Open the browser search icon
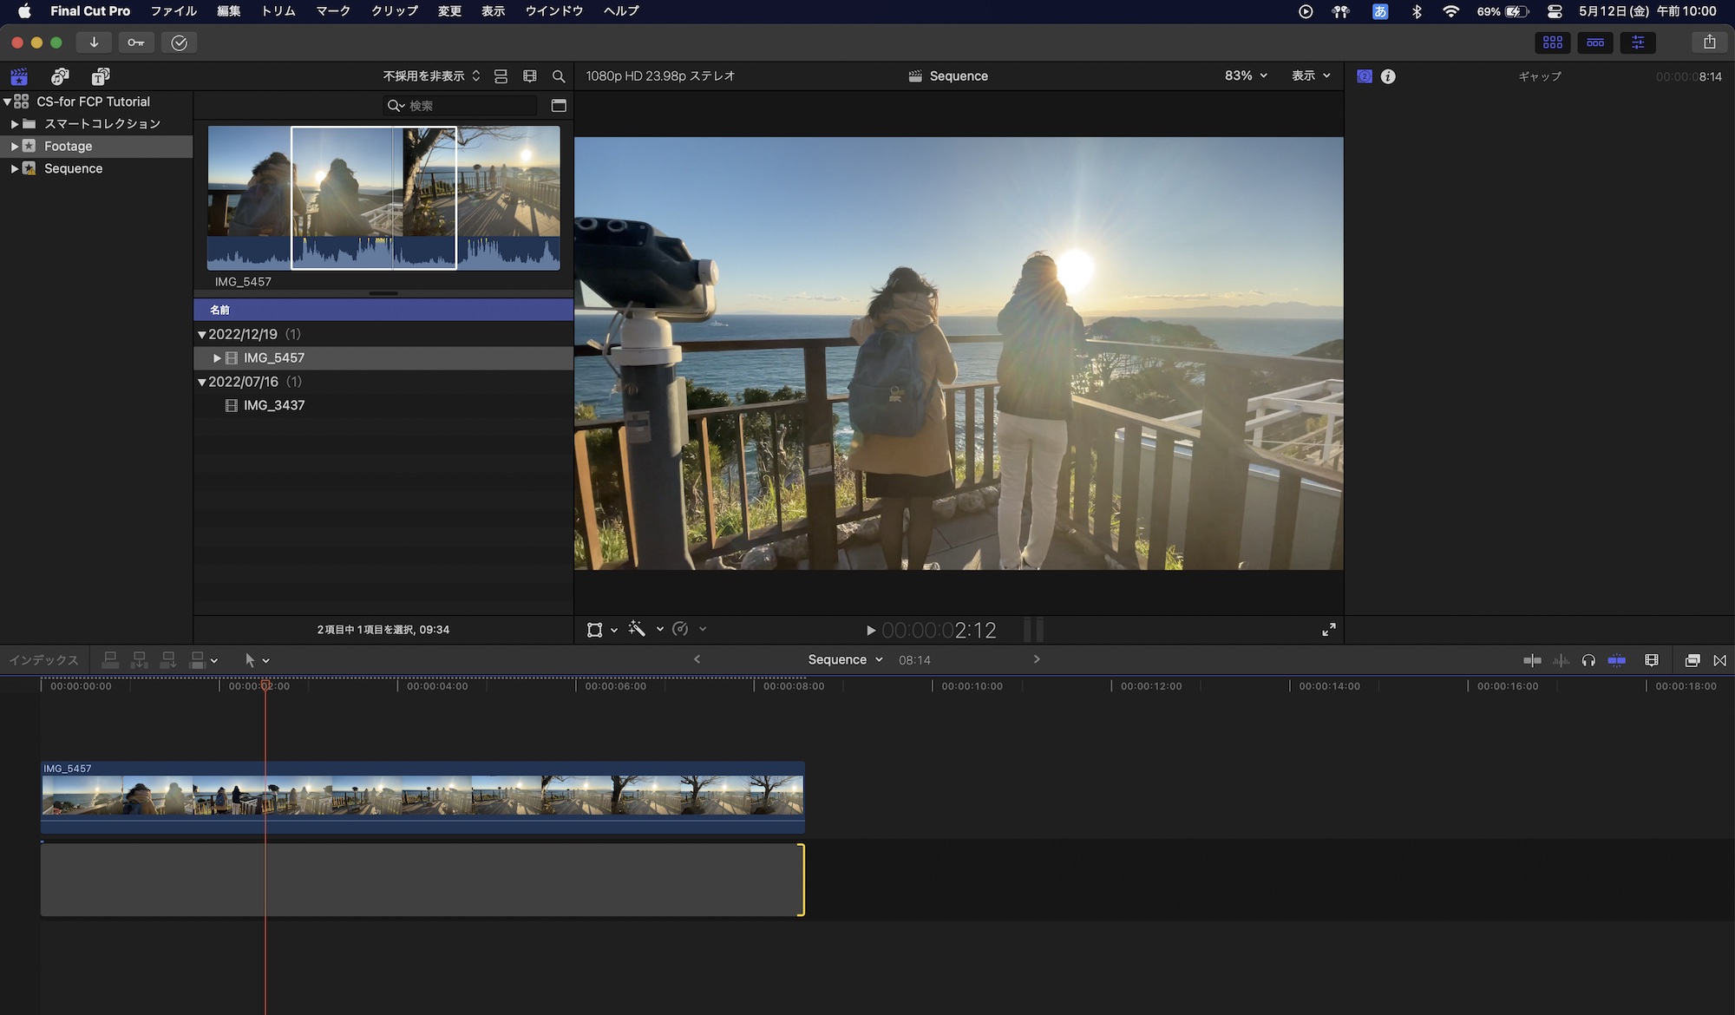 coord(559,75)
